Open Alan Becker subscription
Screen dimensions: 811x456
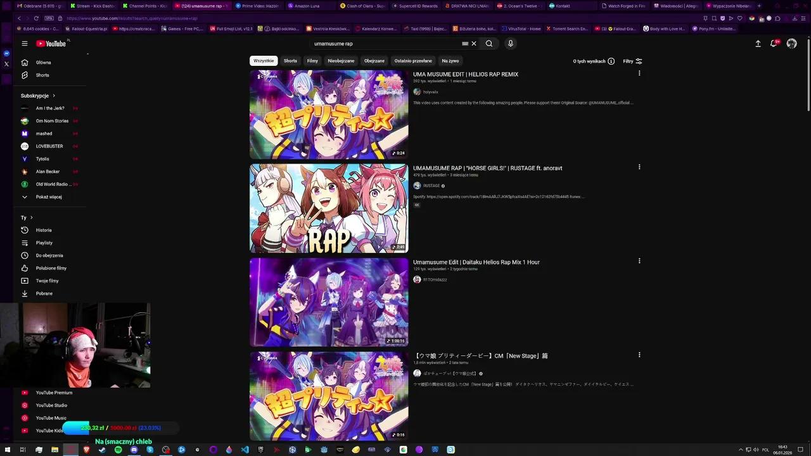48,172
